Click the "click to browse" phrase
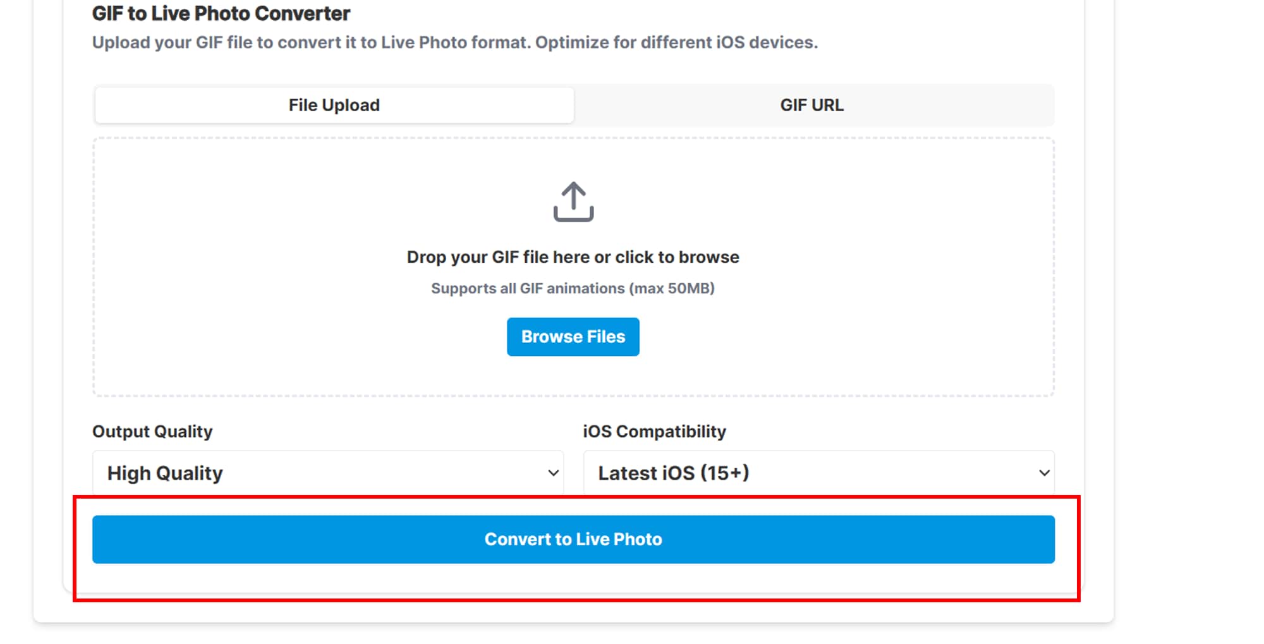Image resolution: width=1264 pixels, height=644 pixels. coord(677,257)
